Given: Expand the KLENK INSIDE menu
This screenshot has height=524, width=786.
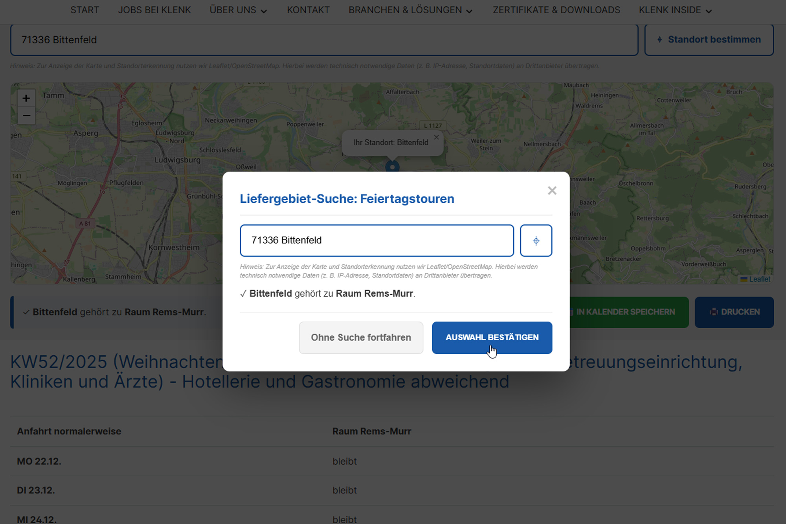Looking at the screenshot, I should 675,10.
